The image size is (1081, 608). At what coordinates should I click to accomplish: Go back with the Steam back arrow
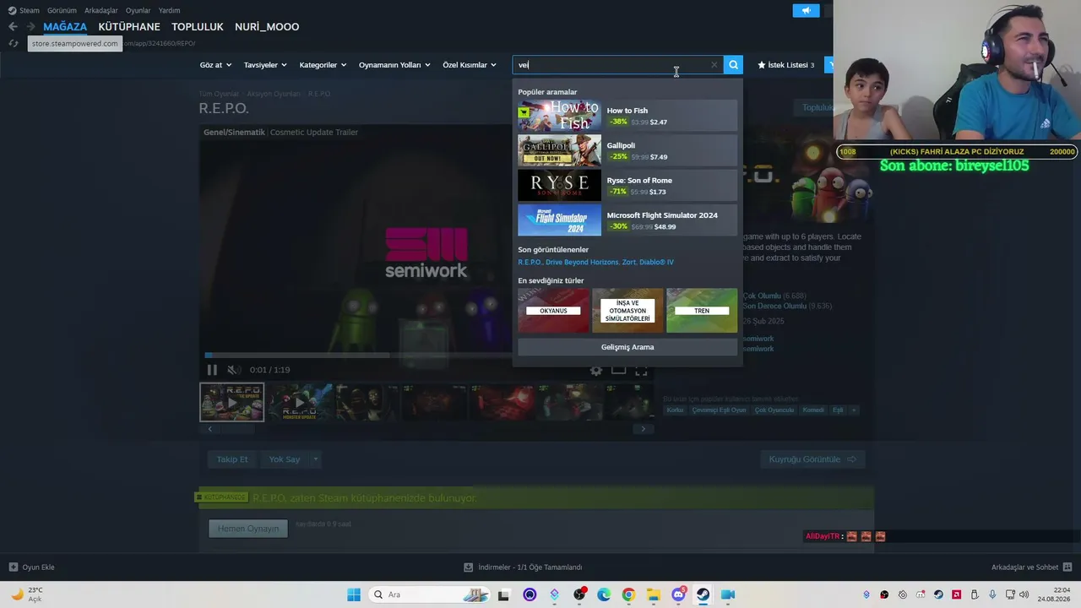(13, 27)
